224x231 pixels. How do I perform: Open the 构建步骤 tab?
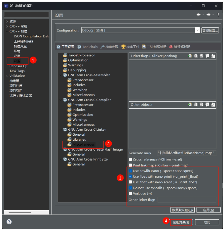(x=109, y=47)
